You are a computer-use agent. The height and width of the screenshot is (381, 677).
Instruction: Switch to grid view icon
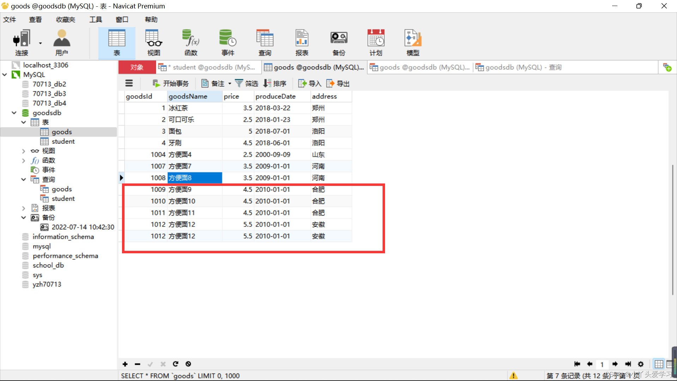pos(659,364)
